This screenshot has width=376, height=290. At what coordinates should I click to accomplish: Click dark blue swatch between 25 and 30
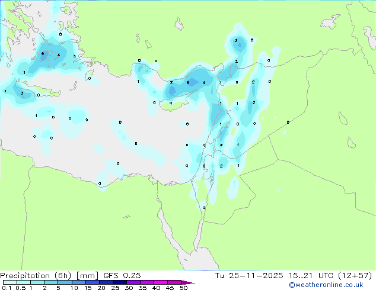(120, 282)
